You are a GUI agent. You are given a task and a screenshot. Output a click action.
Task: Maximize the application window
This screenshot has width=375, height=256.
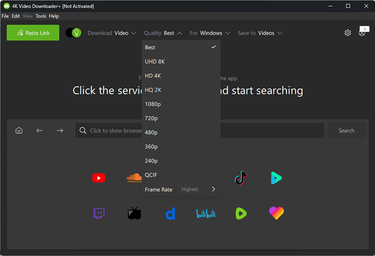[348, 6]
